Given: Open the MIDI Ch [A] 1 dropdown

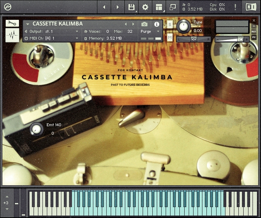Looking at the screenshot, I should tap(52, 38).
